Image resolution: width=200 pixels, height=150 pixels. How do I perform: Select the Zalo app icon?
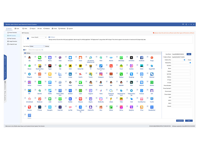pos(60,74)
